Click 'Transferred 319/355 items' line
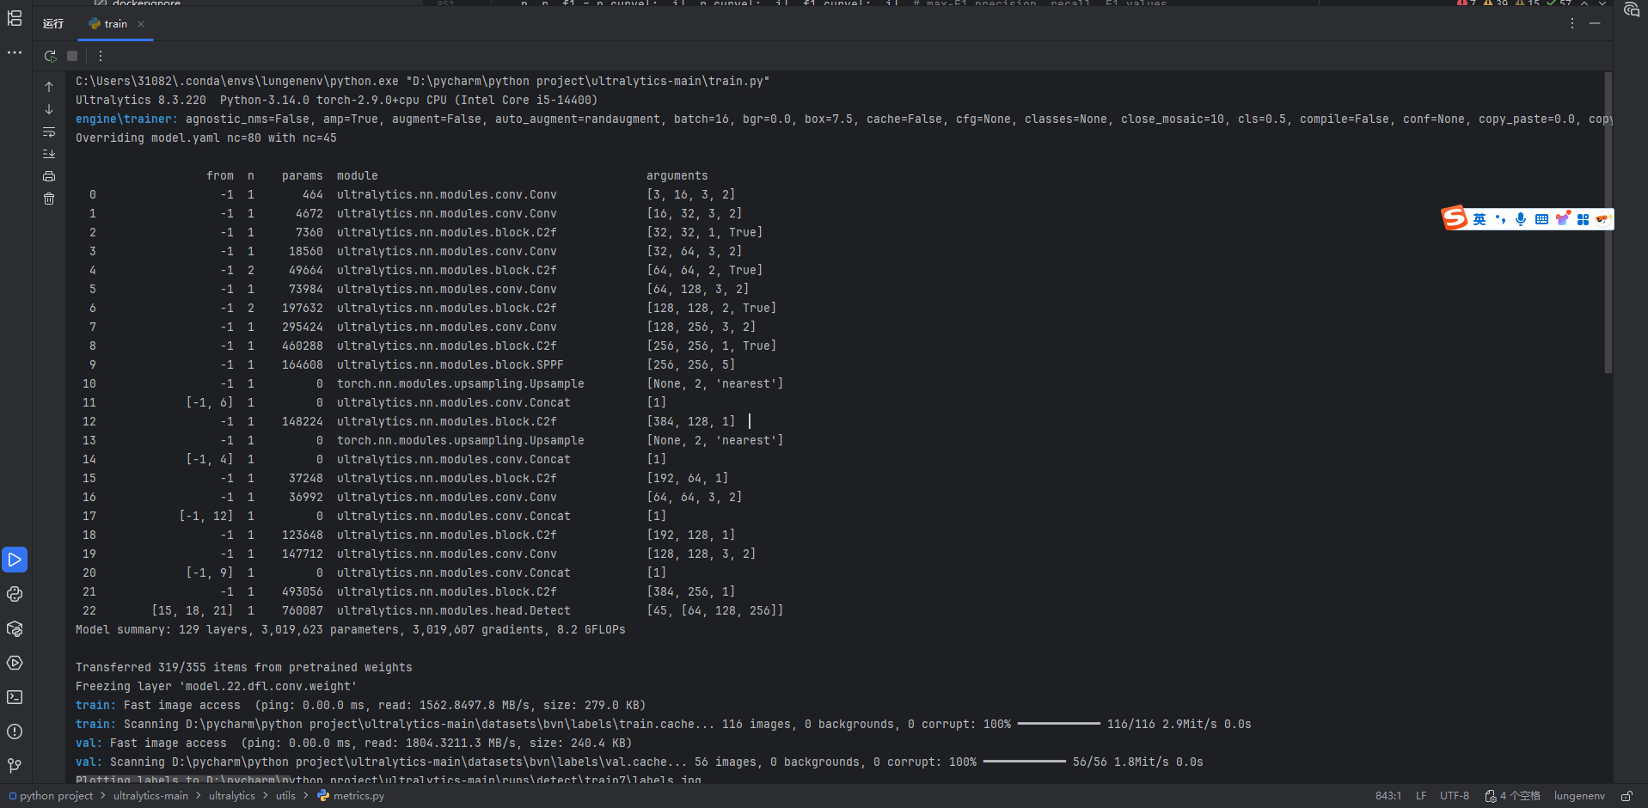Viewport: 1648px width, 808px height. click(244, 667)
